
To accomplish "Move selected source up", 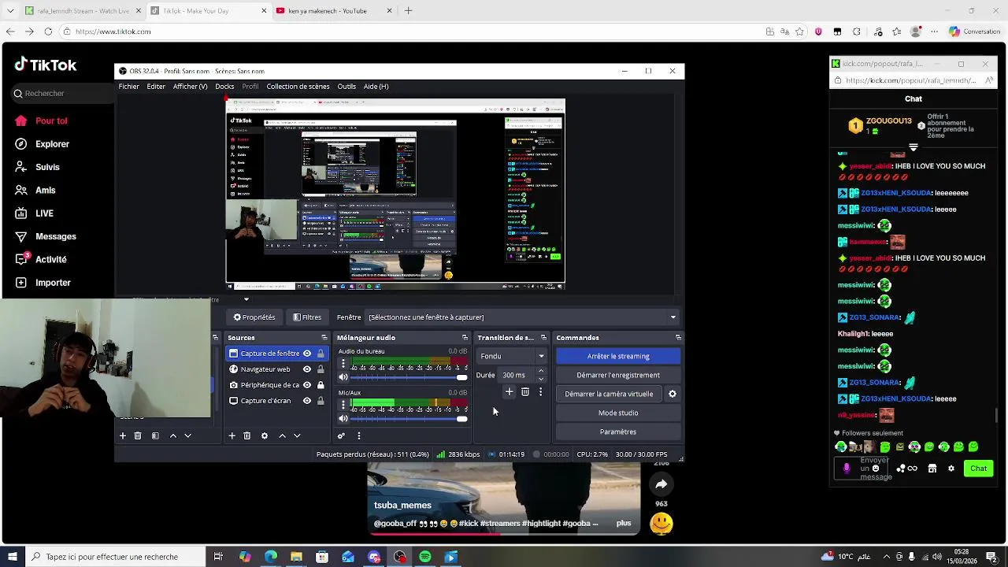I will click(x=282, y=435).
